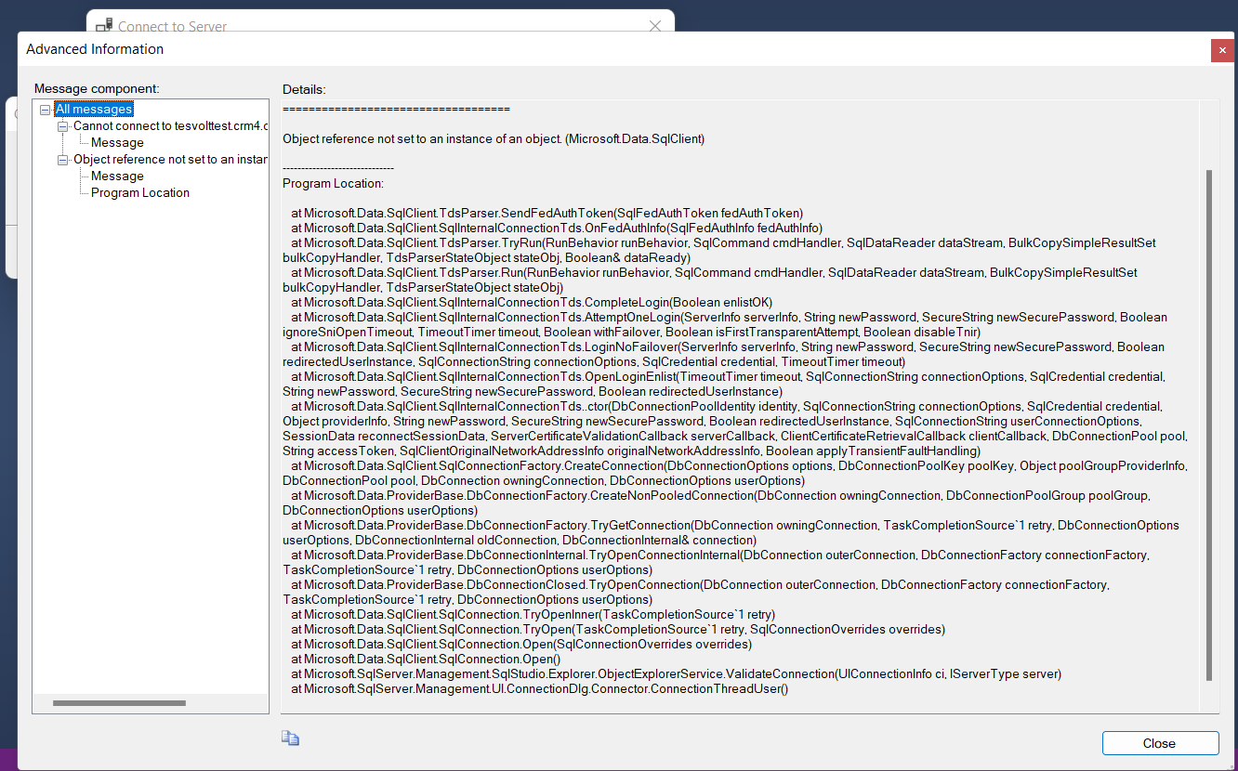Click the copy message text icon
This screenshot has width=1238, height=771.
pos(291,738)
